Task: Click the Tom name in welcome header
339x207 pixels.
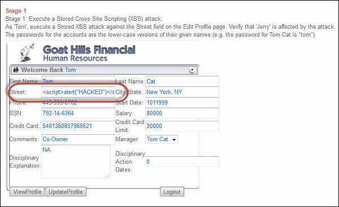Action: coord(71,70)
